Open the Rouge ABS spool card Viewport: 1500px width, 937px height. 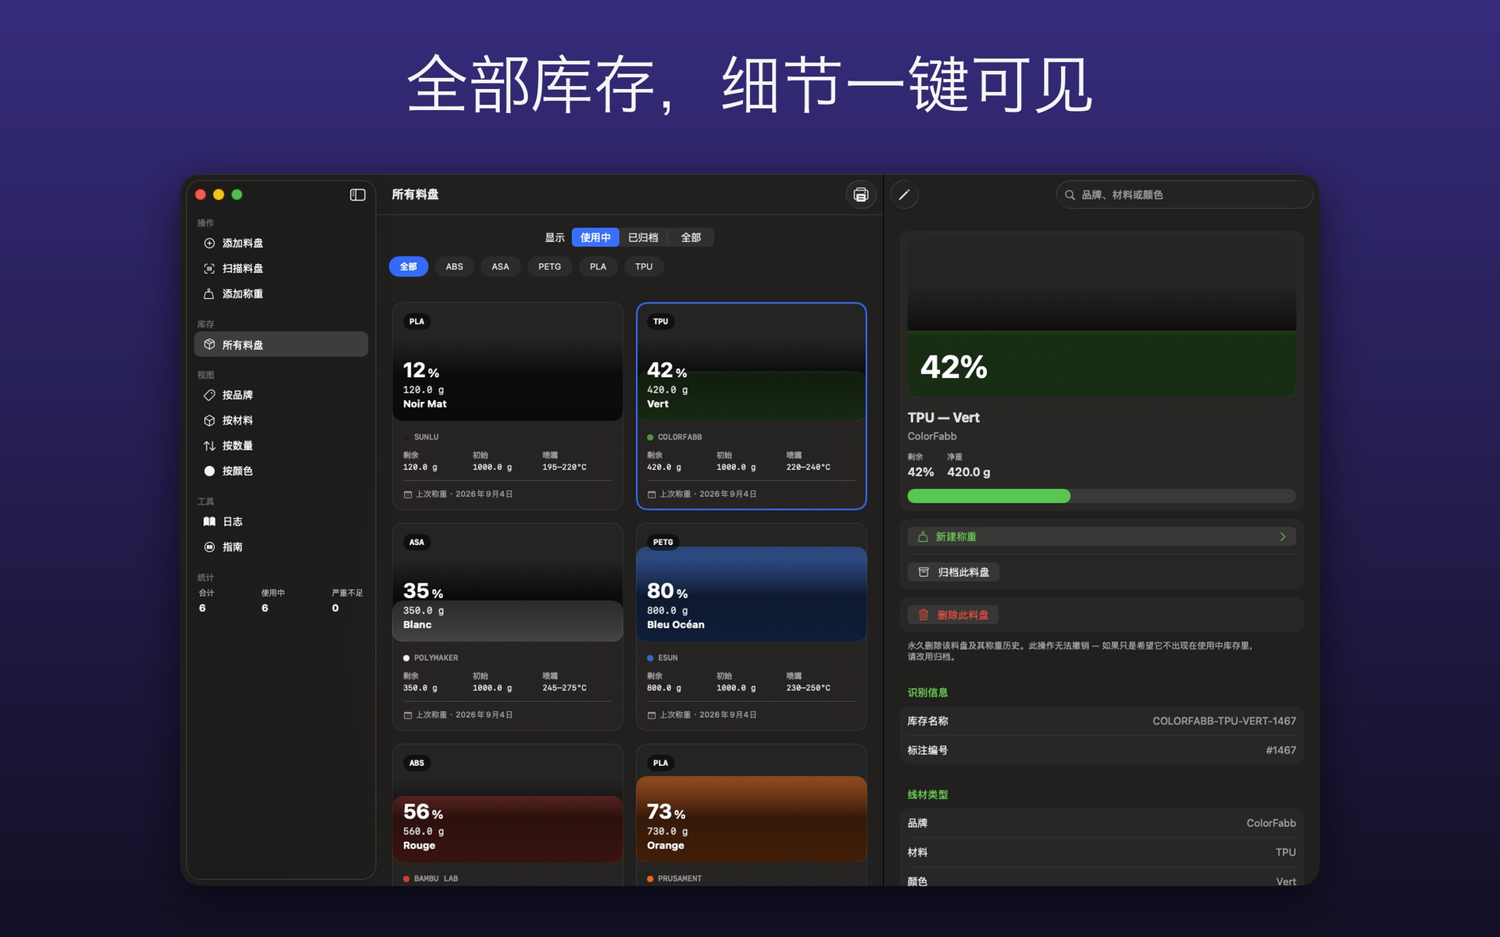[508, 815]
